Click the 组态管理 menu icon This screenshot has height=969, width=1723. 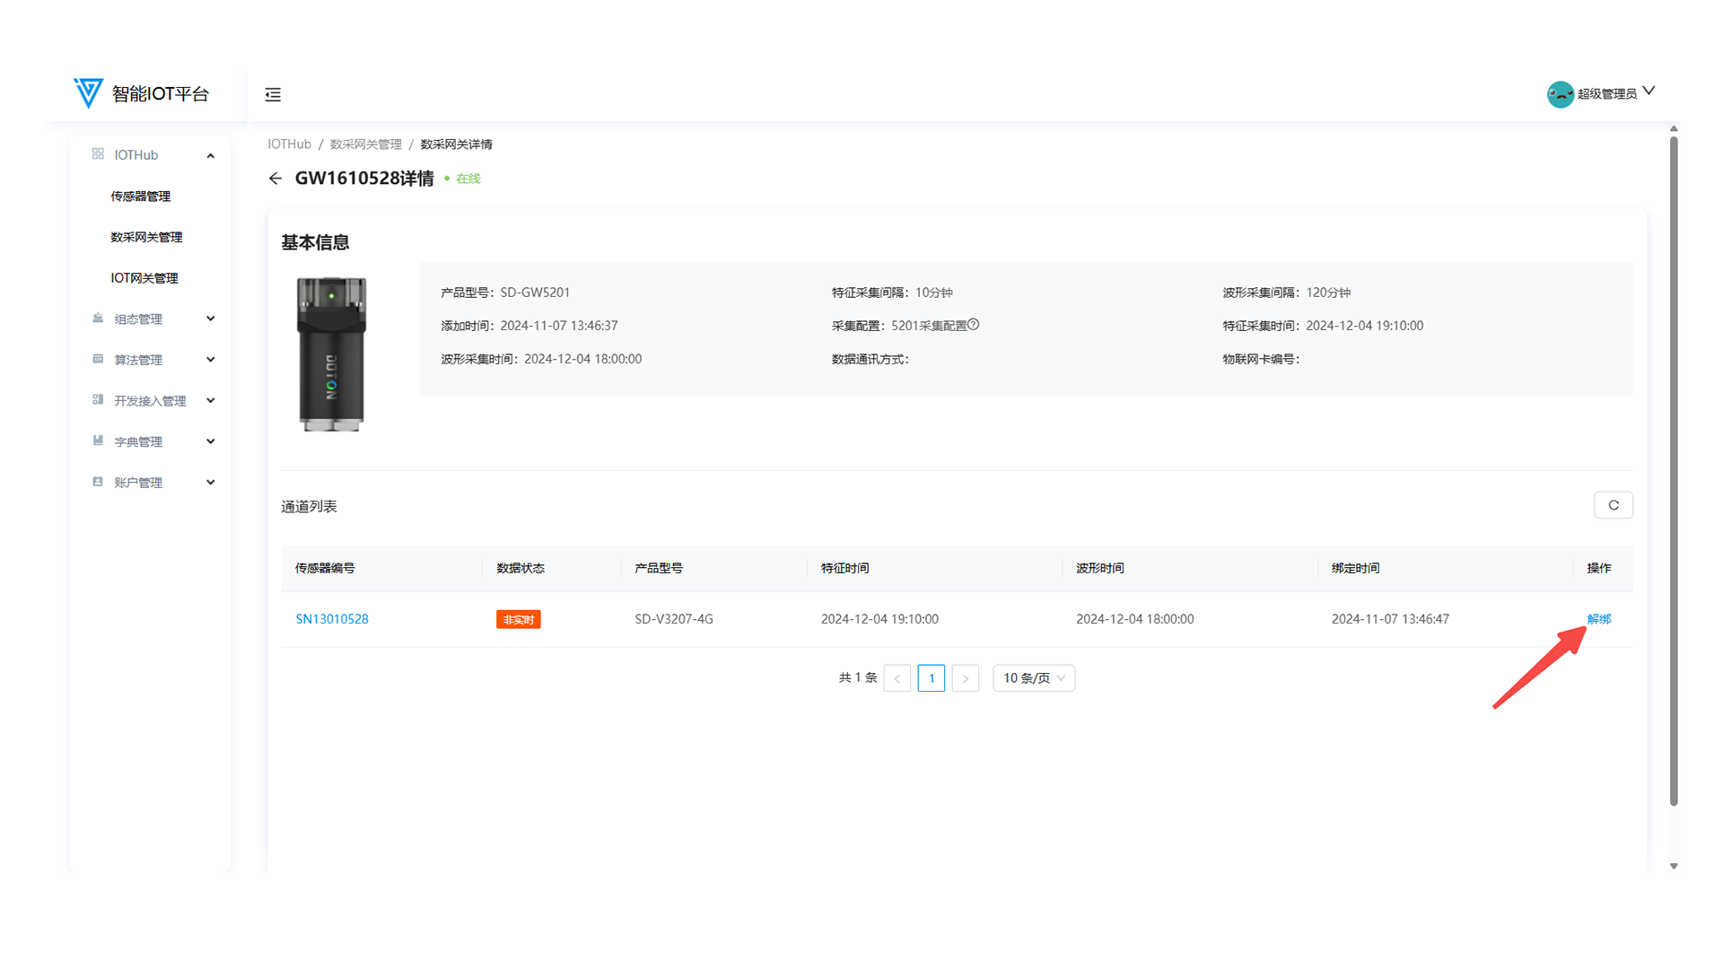point(98,319)
